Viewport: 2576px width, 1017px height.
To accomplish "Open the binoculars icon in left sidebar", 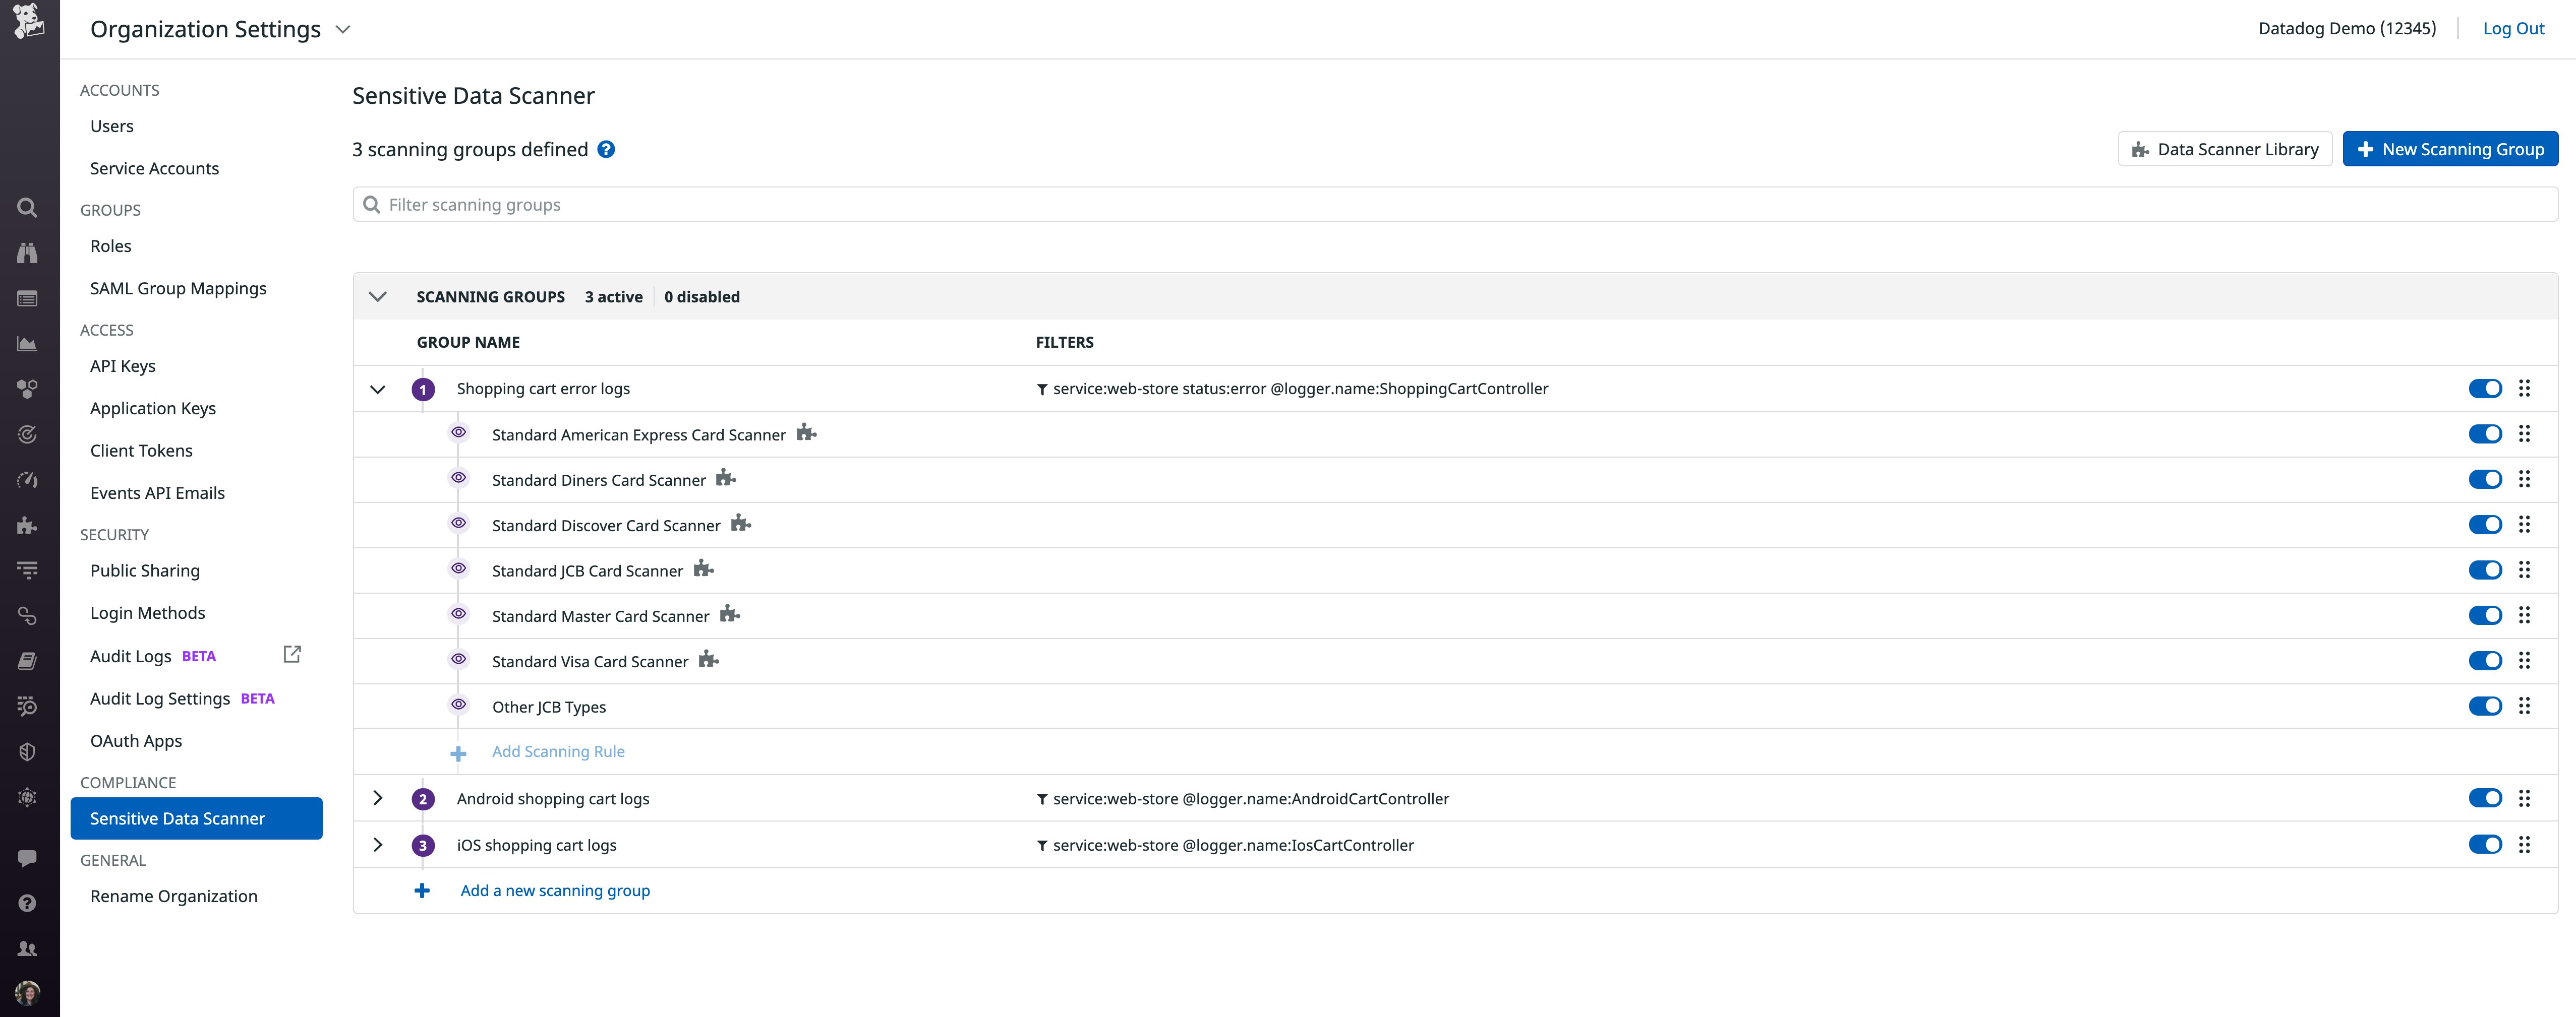I will tap(27, 253).
